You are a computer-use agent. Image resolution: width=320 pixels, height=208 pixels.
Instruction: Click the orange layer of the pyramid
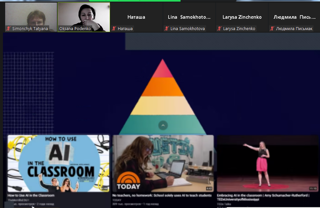point(163,87)
